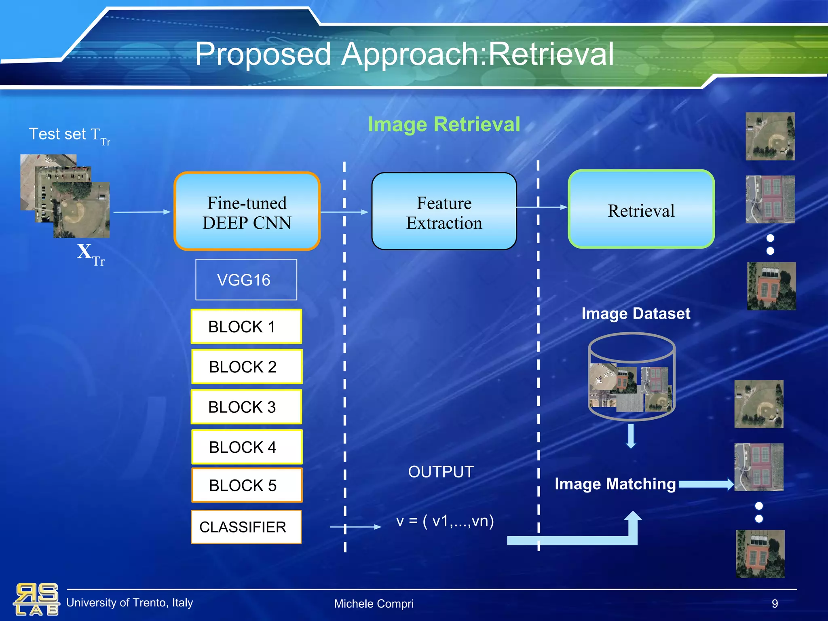Click the down arrow below the dataset cylinder
This screenshot has width=828, height=621.
tap(631, 437)
